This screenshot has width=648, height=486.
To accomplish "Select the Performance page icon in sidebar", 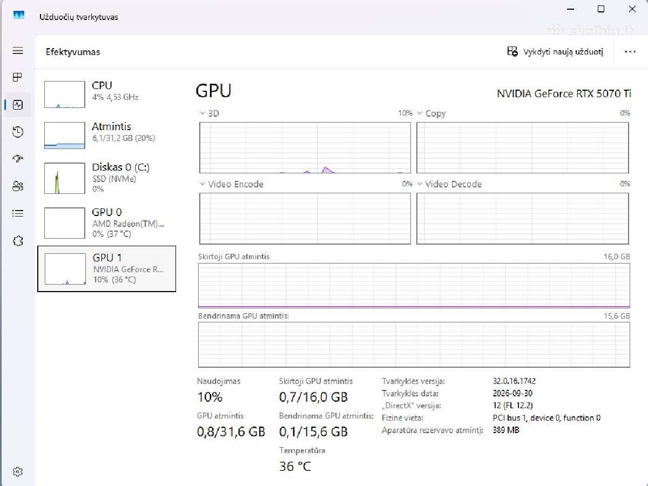I will pos(18,105).
